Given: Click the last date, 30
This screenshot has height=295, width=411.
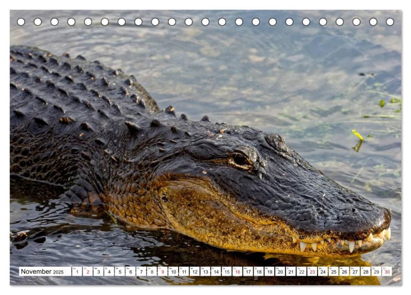Looking at the screenshot, I should coord(386,272).
